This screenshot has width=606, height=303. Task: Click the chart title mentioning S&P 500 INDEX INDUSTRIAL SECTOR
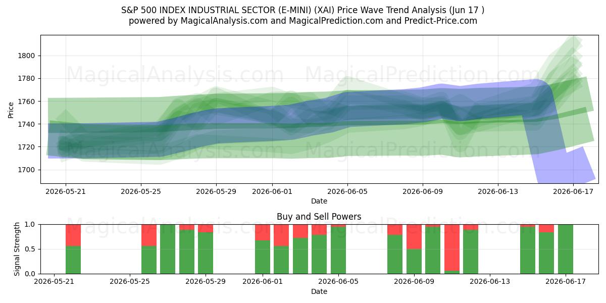point(303,10)
